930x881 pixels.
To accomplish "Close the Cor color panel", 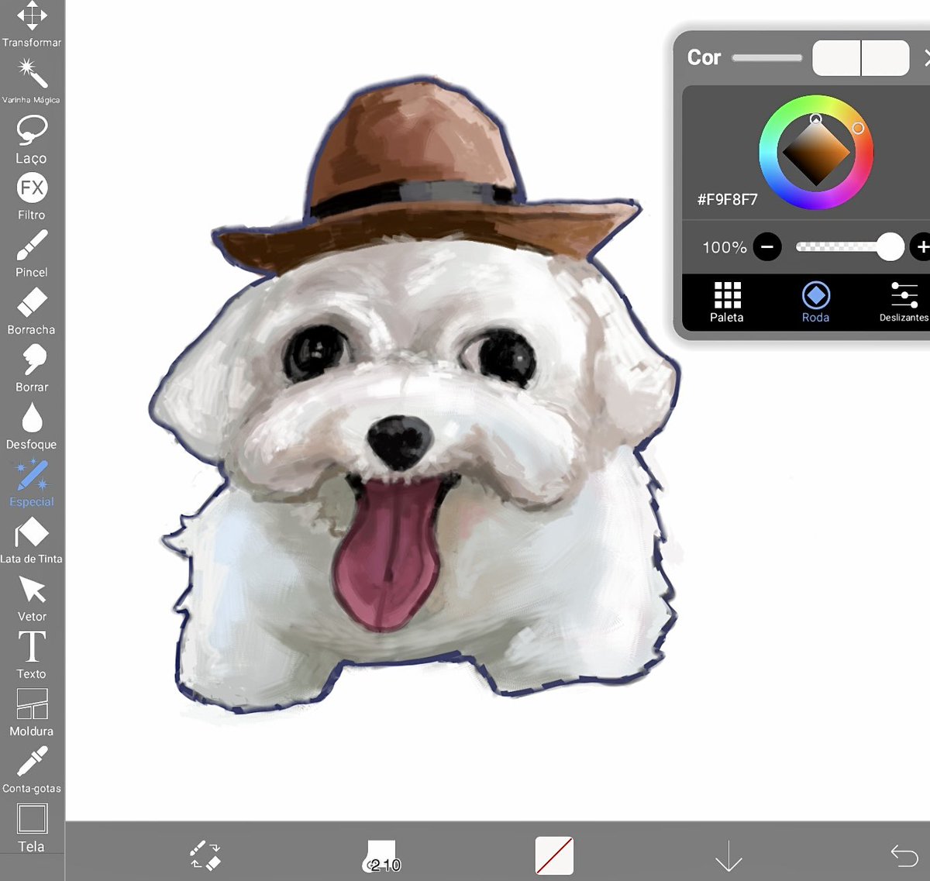I will click(x=926, y=57).
